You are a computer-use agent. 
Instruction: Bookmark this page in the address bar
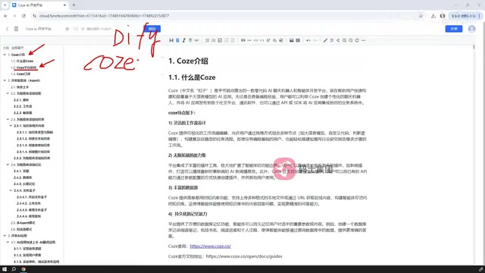(421, 16)
